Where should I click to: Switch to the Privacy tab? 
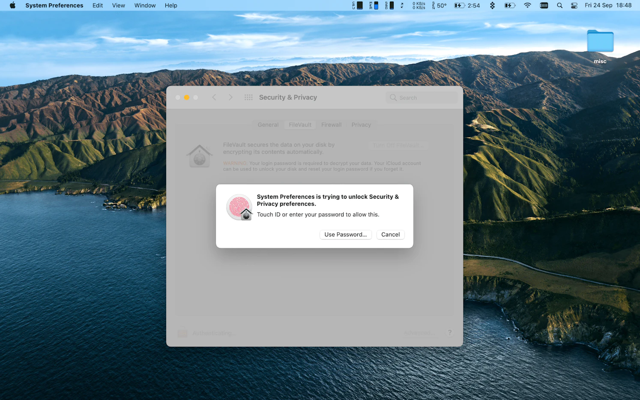click(361, 125)
